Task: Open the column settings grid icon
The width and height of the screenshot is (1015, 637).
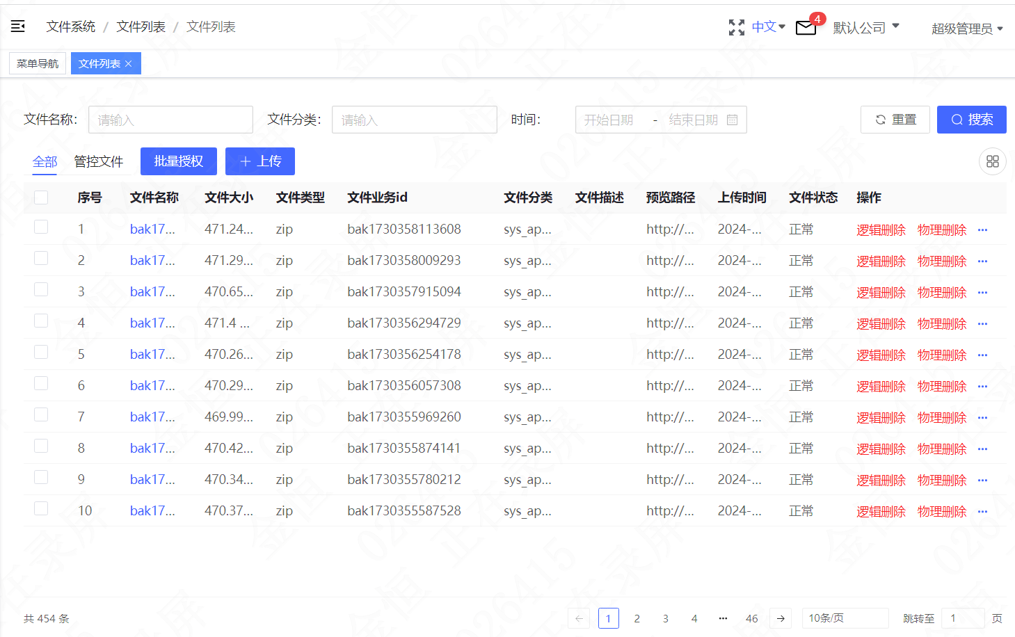Action: (x=993, y=161)
